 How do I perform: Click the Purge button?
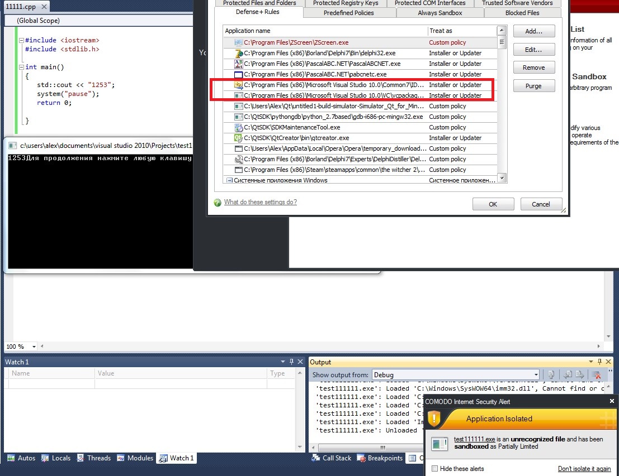(533, 86)
